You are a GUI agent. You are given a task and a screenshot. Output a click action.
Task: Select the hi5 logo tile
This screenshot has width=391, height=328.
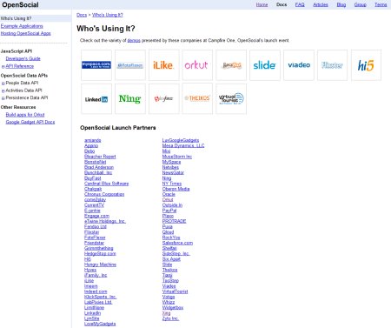click(x=366, y=65)
